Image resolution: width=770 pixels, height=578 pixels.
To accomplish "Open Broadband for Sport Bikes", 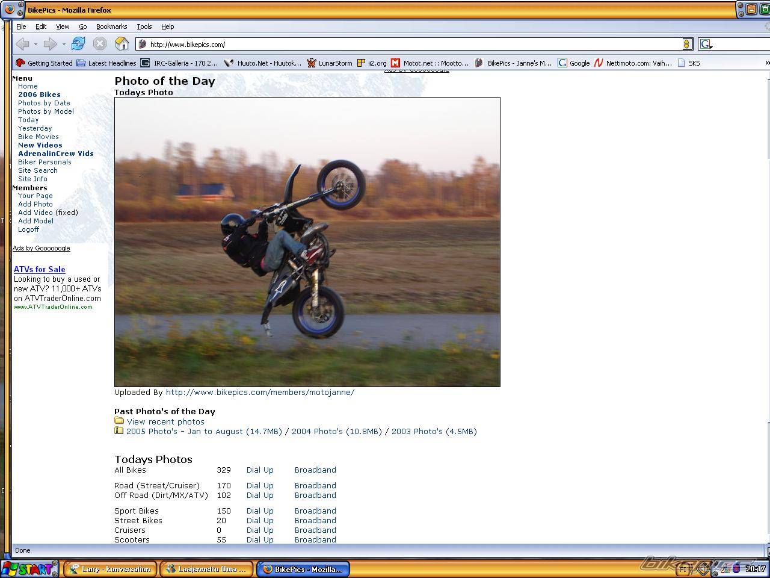I will 315,511.
